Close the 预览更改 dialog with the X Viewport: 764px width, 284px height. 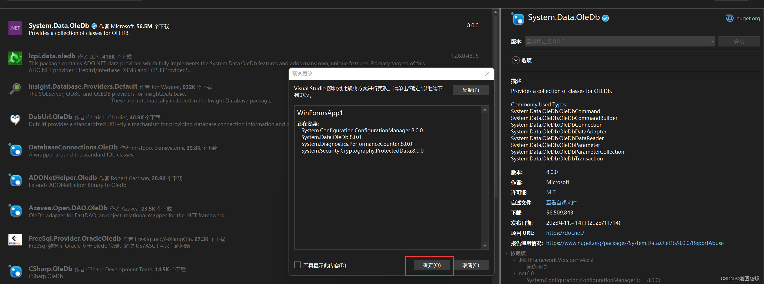[x=487, y=73]
